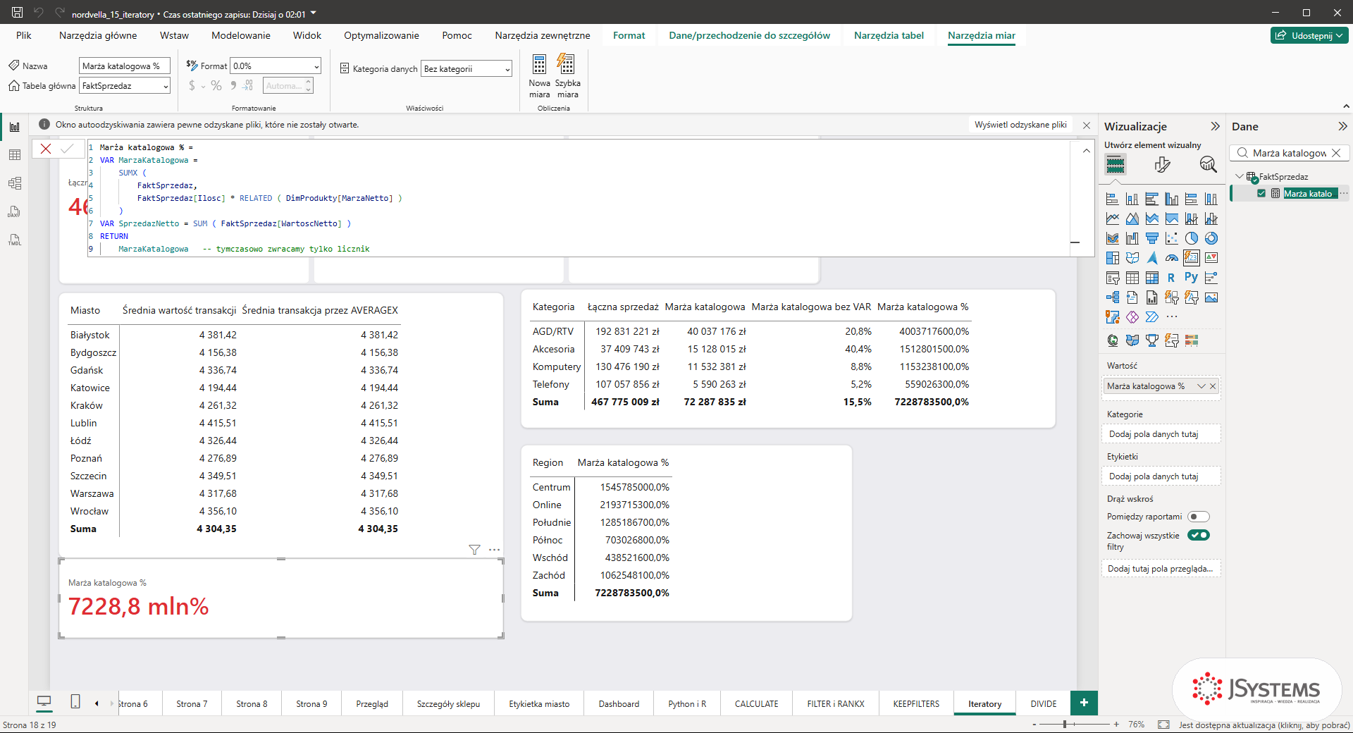The image size is (1353, 733).
Task: Click the Nowa miara icon
Action: coord(539,65)
